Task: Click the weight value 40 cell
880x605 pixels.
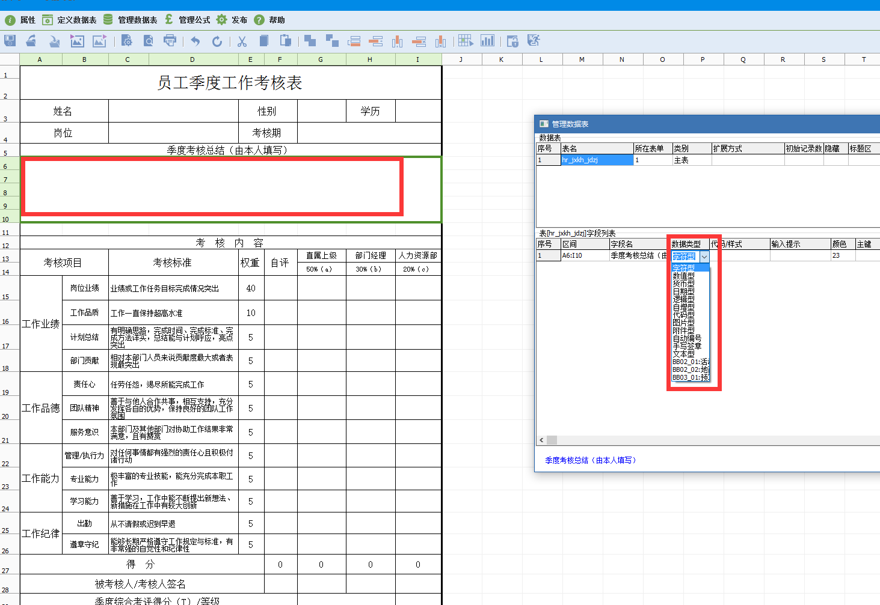Action: point(251,288)
